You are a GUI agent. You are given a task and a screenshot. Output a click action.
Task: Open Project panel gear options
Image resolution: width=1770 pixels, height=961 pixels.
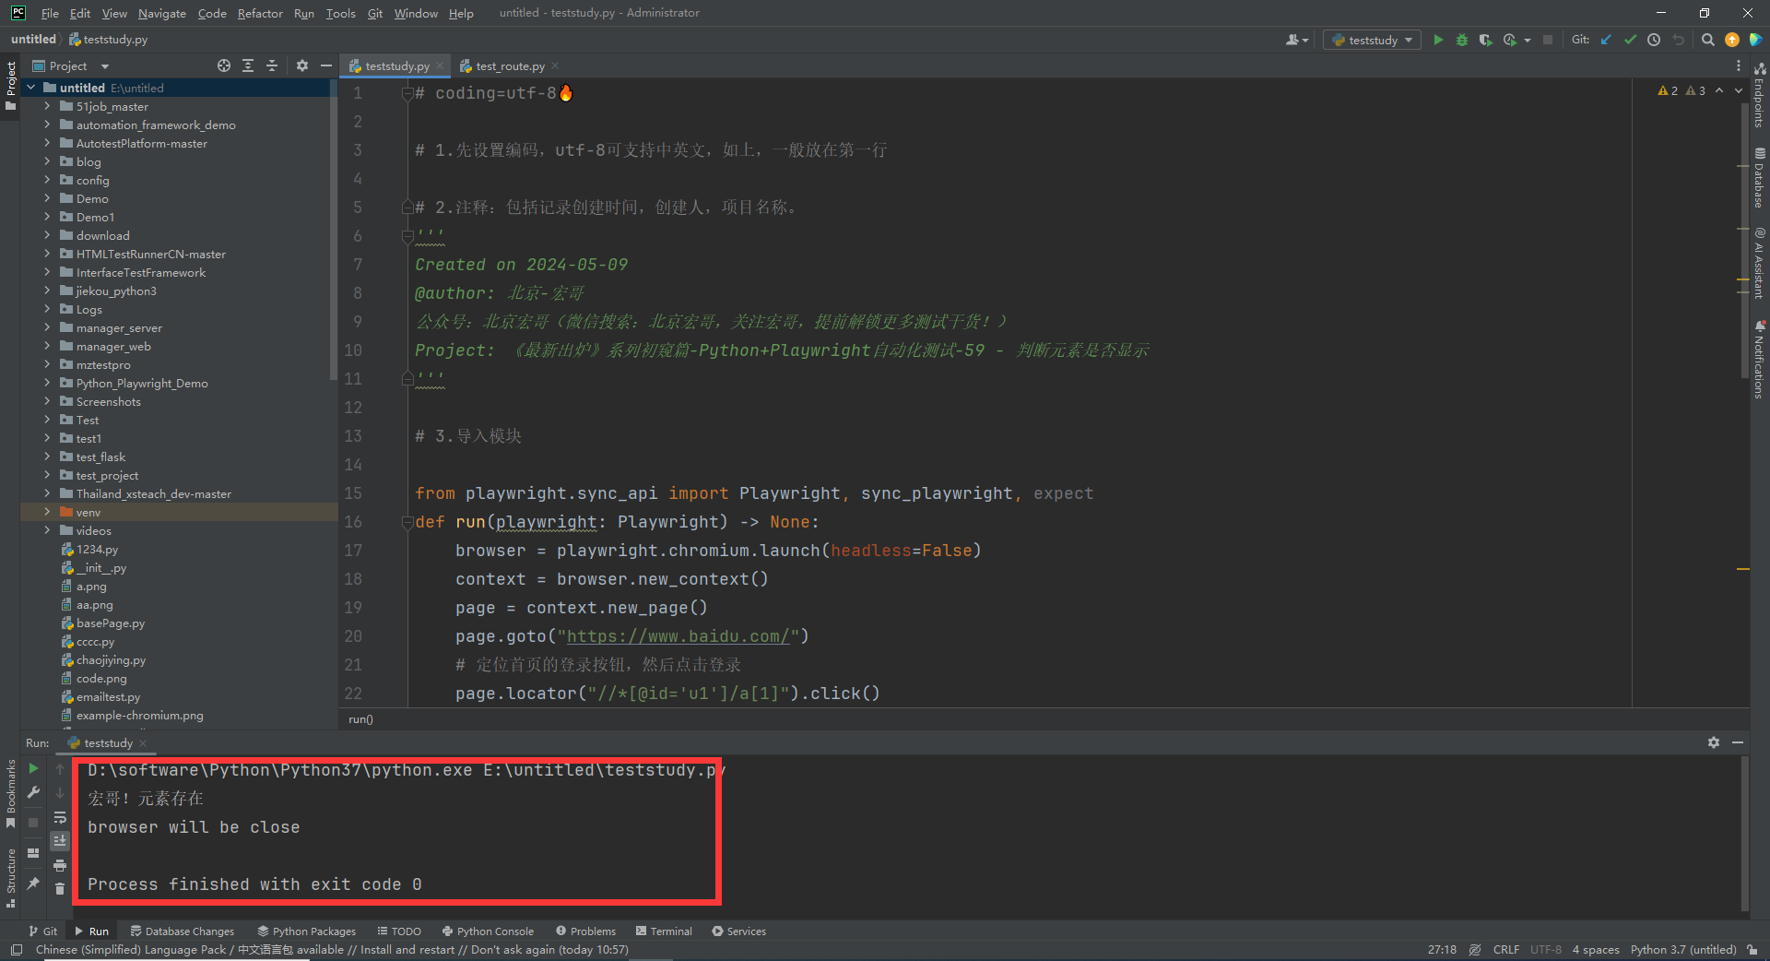pos(302,65)
